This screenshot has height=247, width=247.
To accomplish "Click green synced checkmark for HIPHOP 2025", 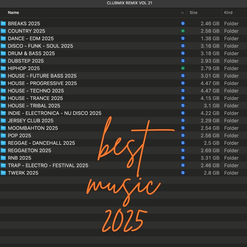I will (183, 68).
